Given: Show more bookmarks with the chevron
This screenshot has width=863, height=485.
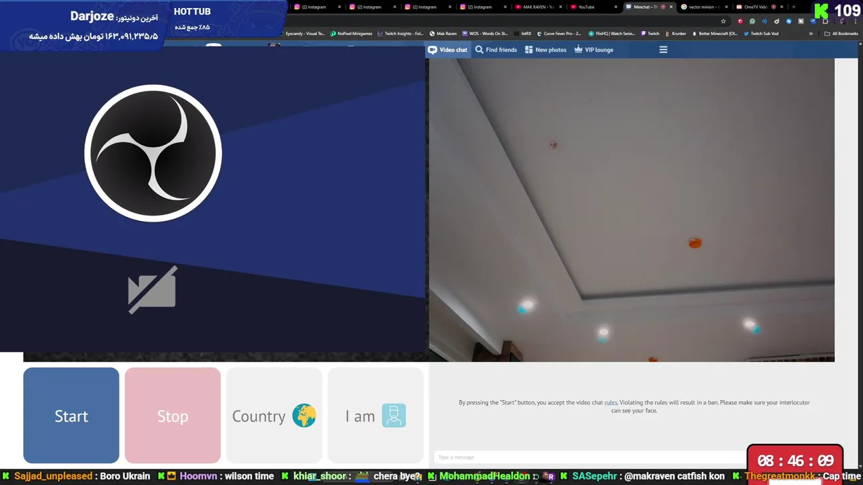Looking at the screenshot, I should 811,33.
